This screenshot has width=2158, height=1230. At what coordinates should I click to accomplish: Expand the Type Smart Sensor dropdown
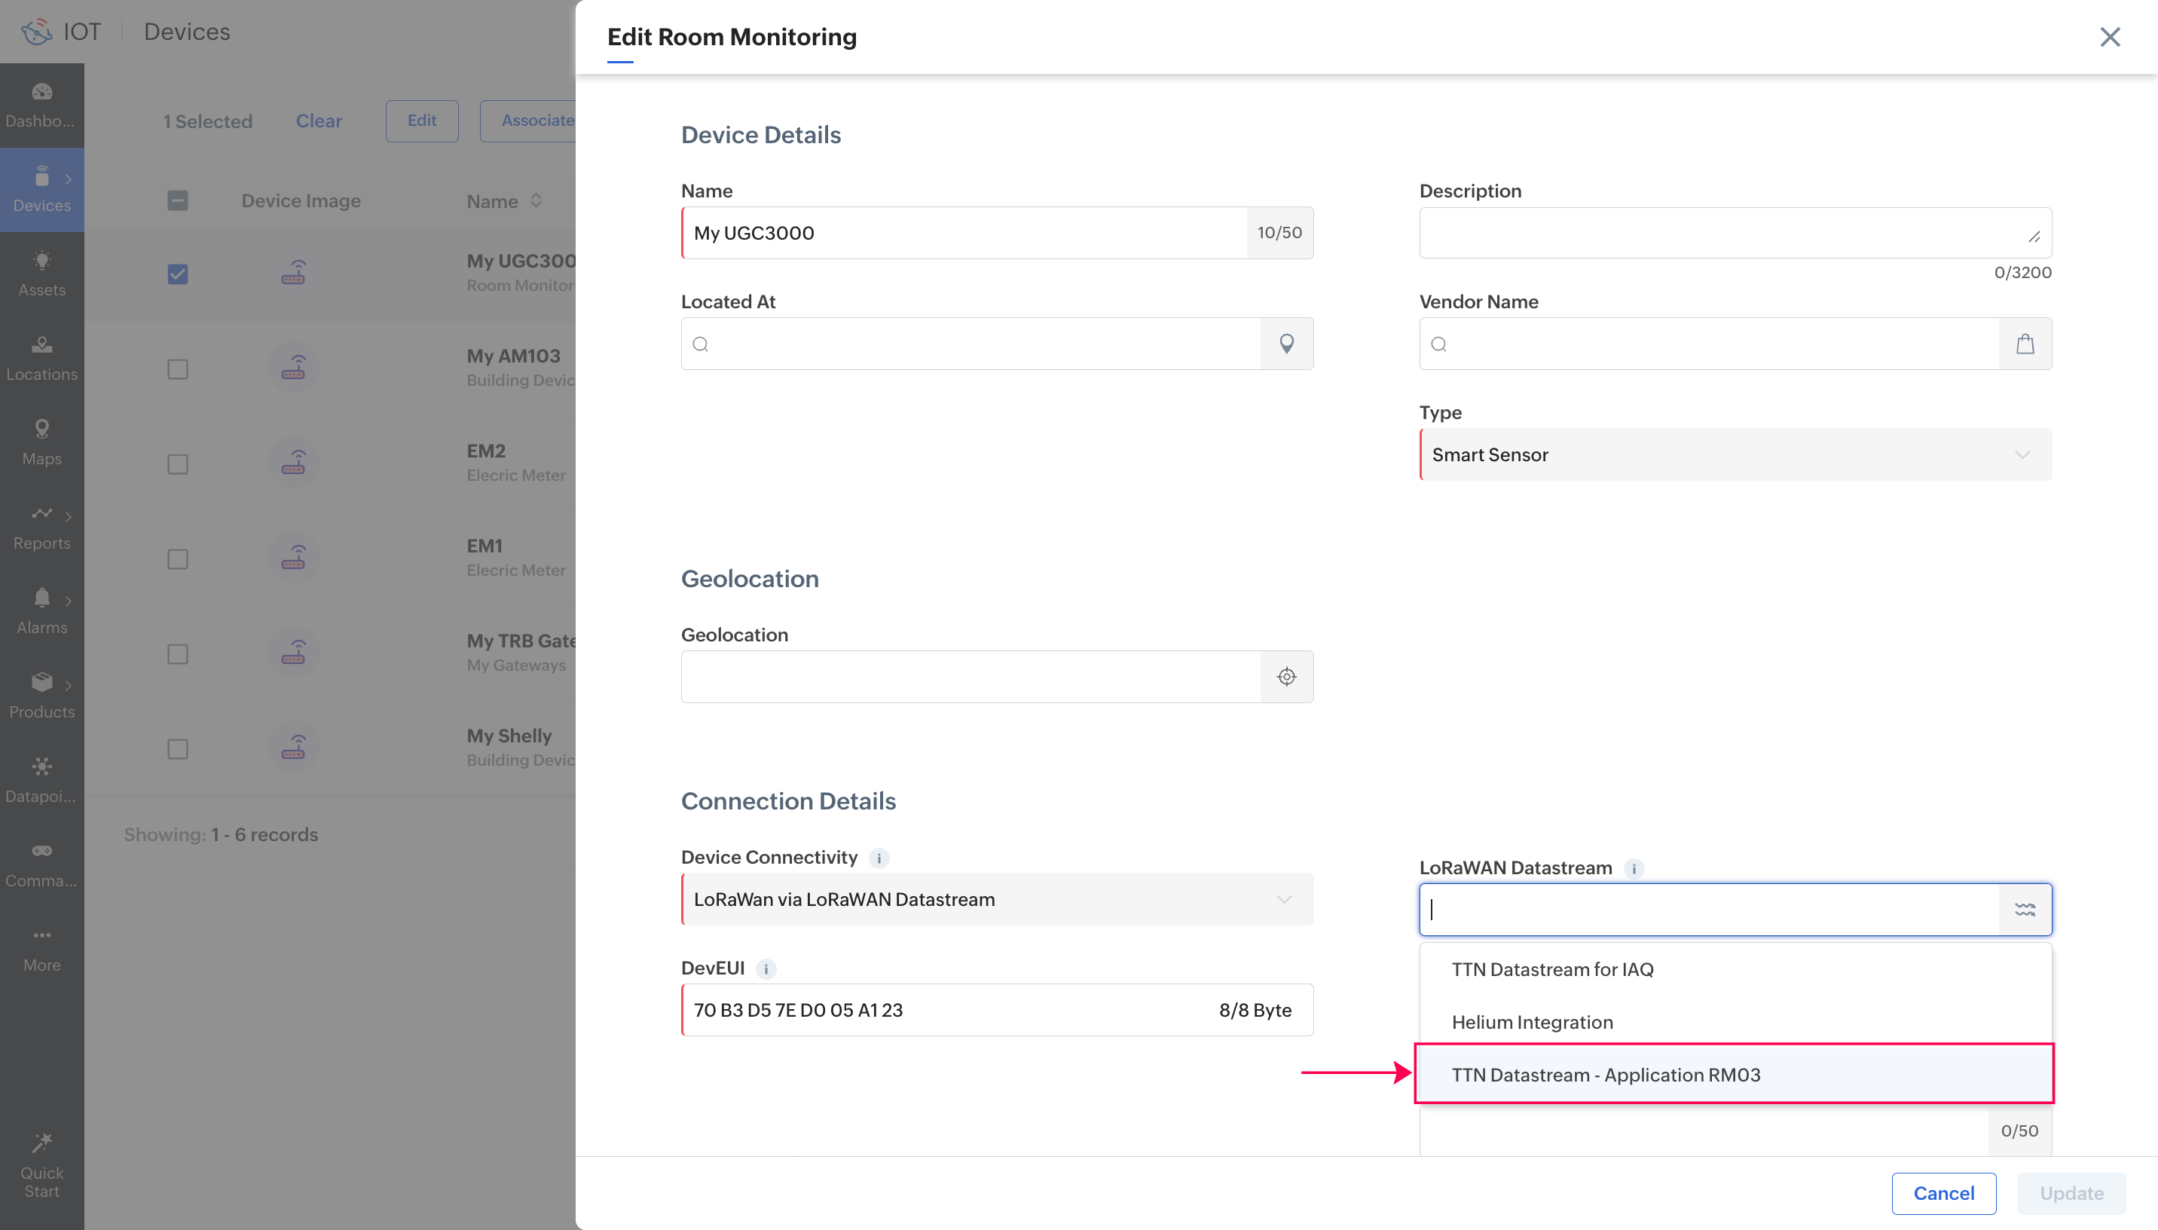click(1735, 454)
